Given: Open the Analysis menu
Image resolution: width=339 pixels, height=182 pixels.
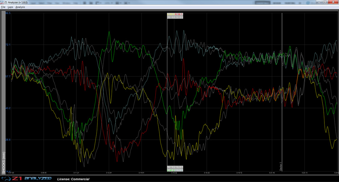Looking at the screenshot, I should click(x=20, y=7).
